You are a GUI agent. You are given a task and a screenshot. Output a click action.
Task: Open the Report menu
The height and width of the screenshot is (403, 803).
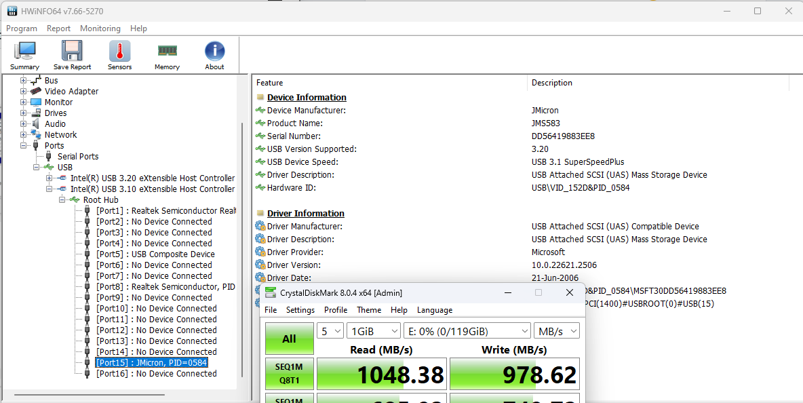coord(58,28)
